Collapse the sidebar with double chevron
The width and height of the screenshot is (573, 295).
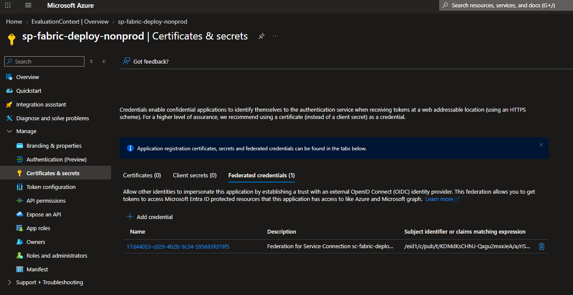click(104, 61)
